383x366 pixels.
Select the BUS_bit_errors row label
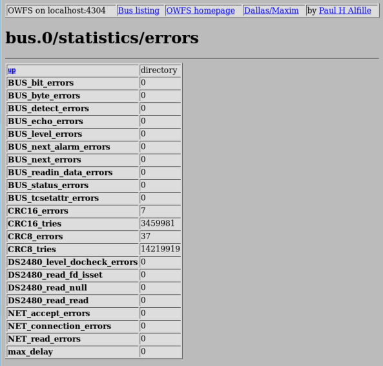[41, 83]
